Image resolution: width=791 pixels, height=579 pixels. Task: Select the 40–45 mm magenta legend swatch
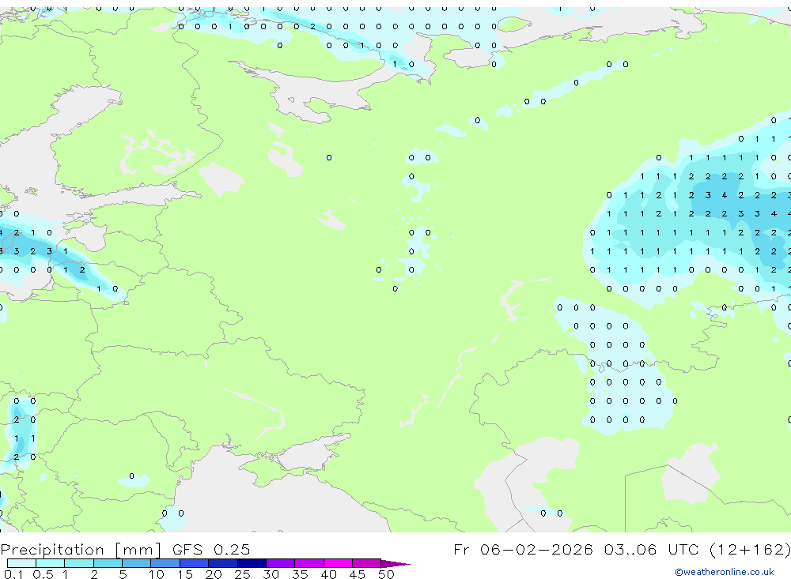pos(338,563)
